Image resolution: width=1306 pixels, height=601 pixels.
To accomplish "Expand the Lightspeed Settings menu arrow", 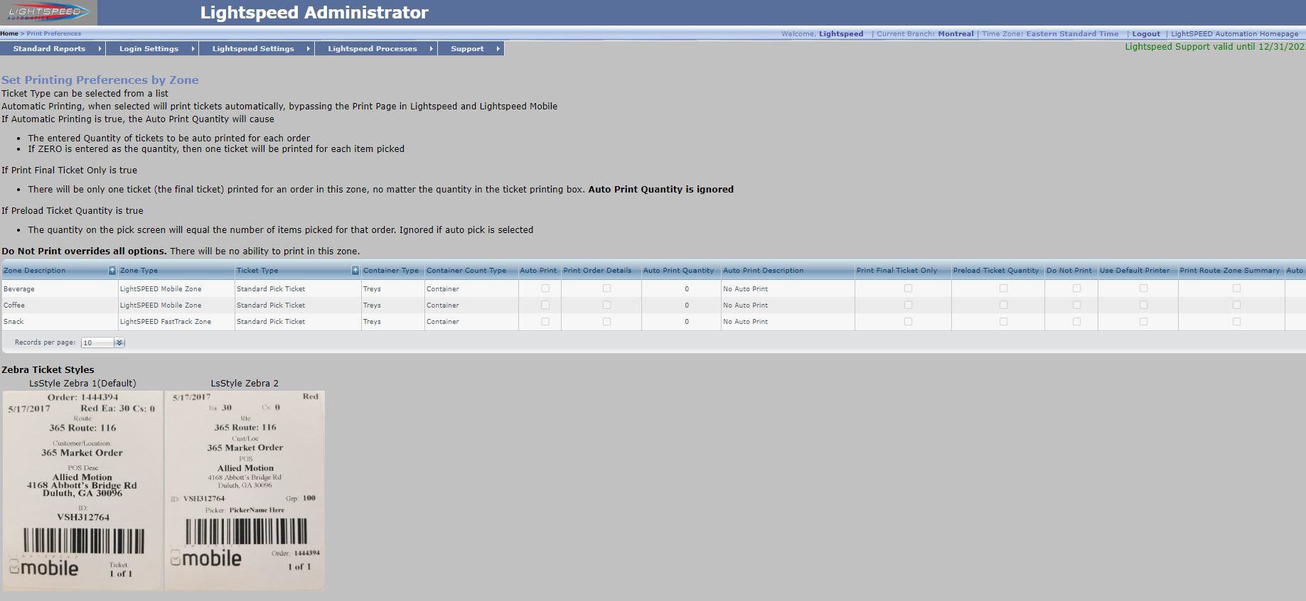I will pyautogui.click(x=308, y=48).
